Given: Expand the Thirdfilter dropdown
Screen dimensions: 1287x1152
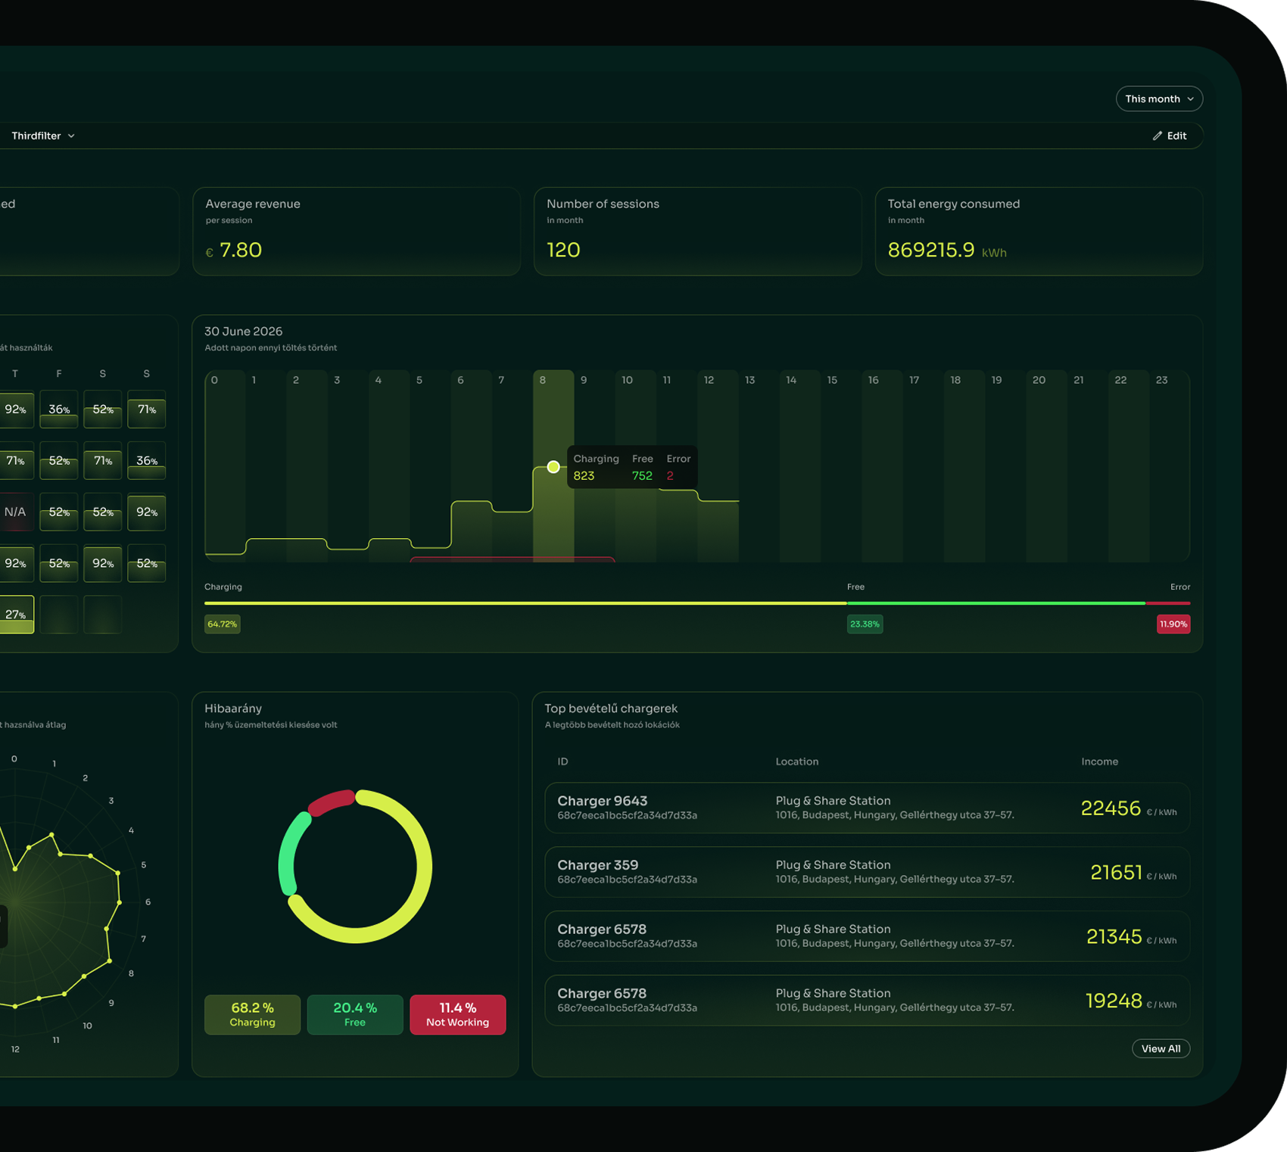Looking at the screenshot, I should pos(43,136).
